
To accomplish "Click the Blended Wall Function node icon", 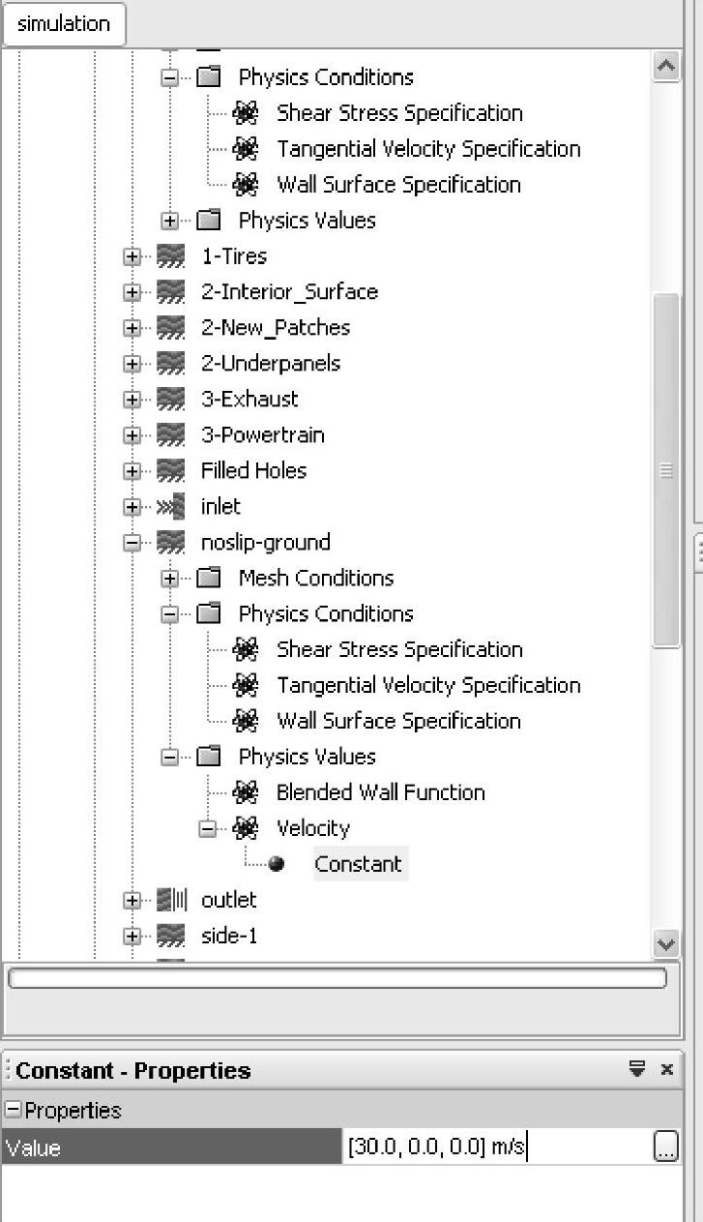I will 246,792.
